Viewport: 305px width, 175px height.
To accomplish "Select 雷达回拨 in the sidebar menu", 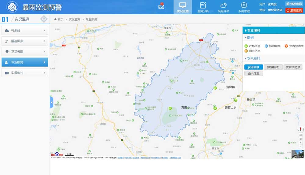I will 25,41.
